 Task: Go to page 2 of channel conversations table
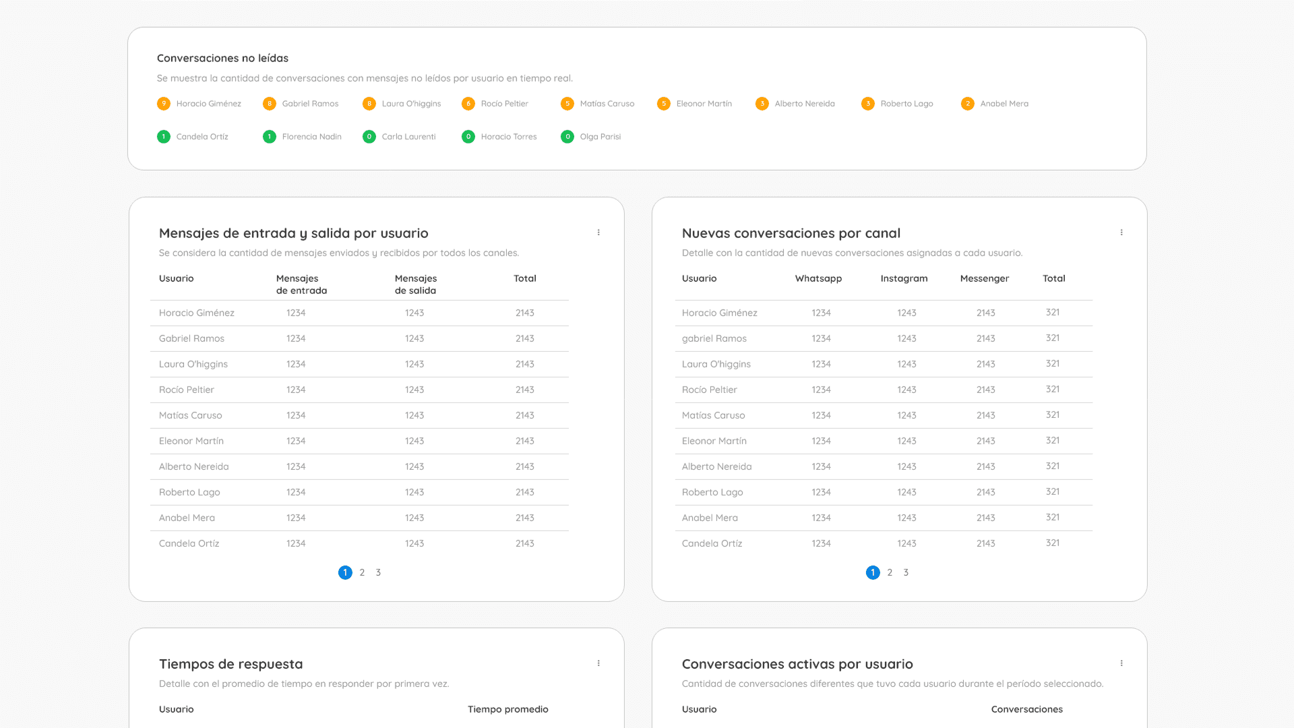[x=890, y=572]
